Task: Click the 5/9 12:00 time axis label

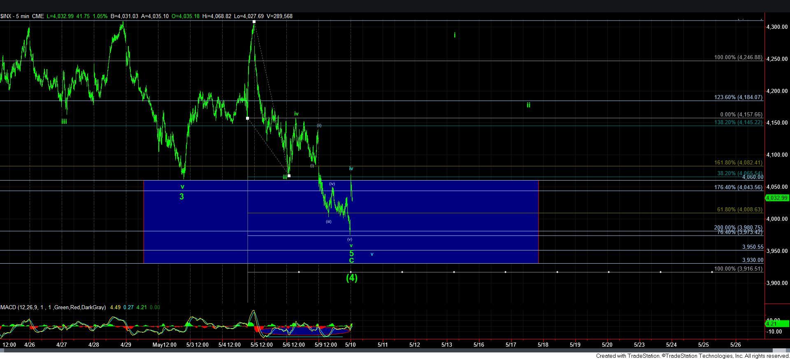Action: tap(325, 345)
